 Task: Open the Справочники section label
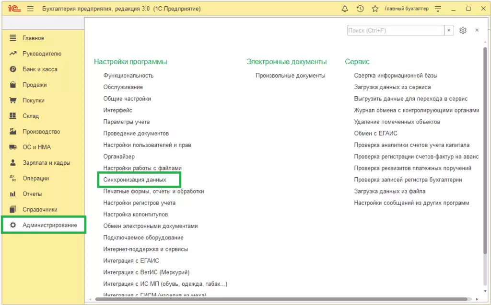pyautogui.click(x=40, y=210)
